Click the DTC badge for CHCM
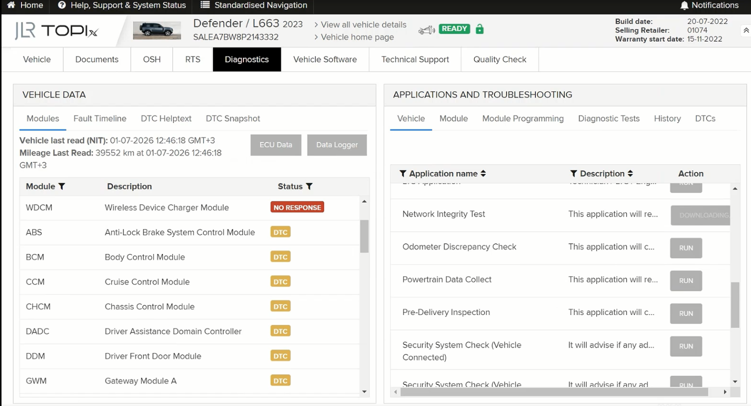This screenshot has height=406, width=751. click(280, 306)
